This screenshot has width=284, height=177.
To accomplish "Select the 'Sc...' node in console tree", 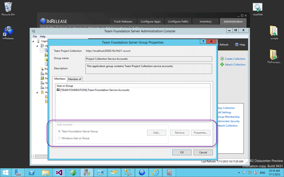I will pyautogui.click(x=44, y=83).
